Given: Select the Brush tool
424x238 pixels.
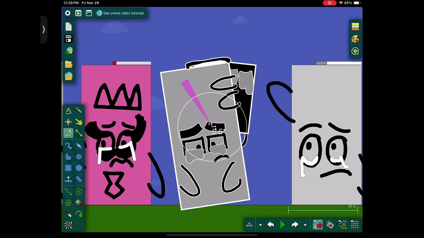Looking at the screenshot, I should 68,146.
